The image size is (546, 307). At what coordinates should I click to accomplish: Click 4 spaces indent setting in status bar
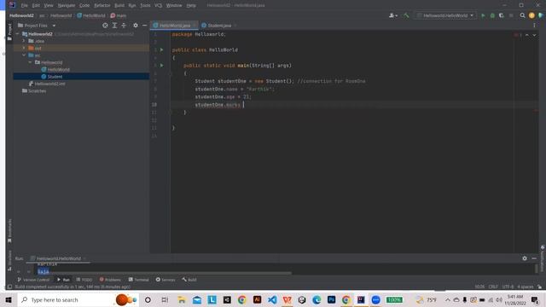pos(526,287)
